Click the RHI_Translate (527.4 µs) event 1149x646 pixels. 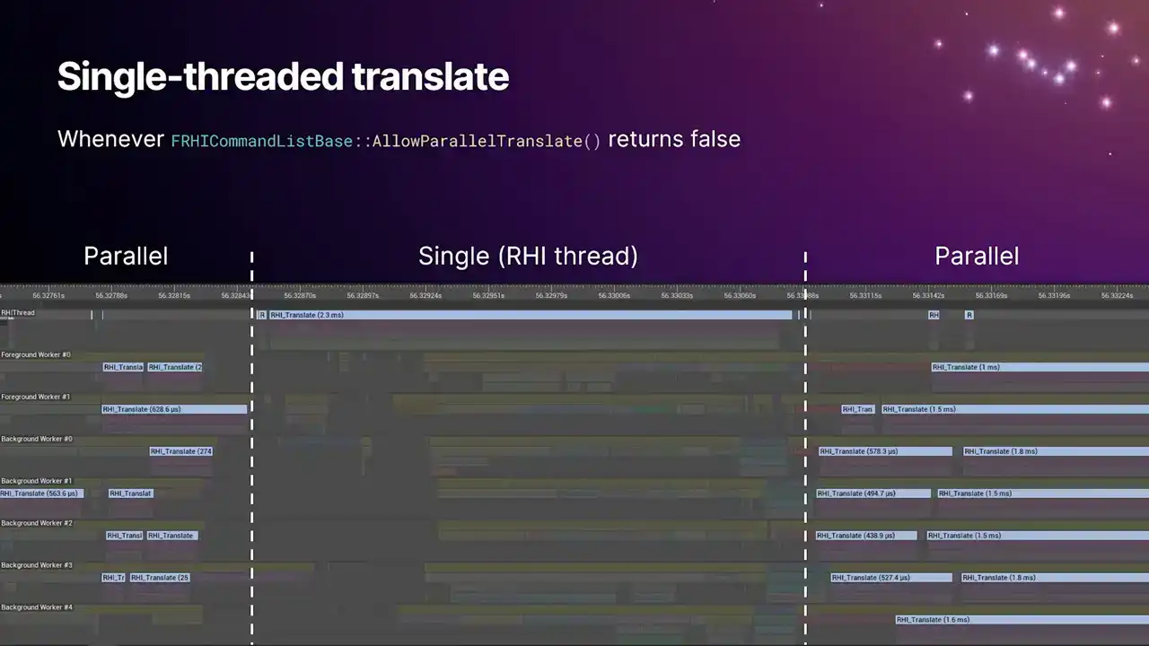[x=890, y=578]
